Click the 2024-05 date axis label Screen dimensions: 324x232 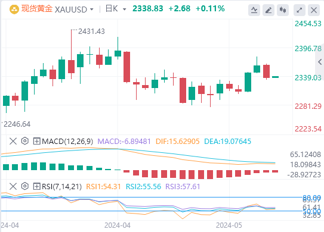229,225
